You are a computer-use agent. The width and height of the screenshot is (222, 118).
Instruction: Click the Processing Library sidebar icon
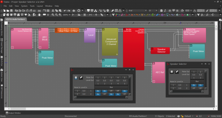pos(2,20)
